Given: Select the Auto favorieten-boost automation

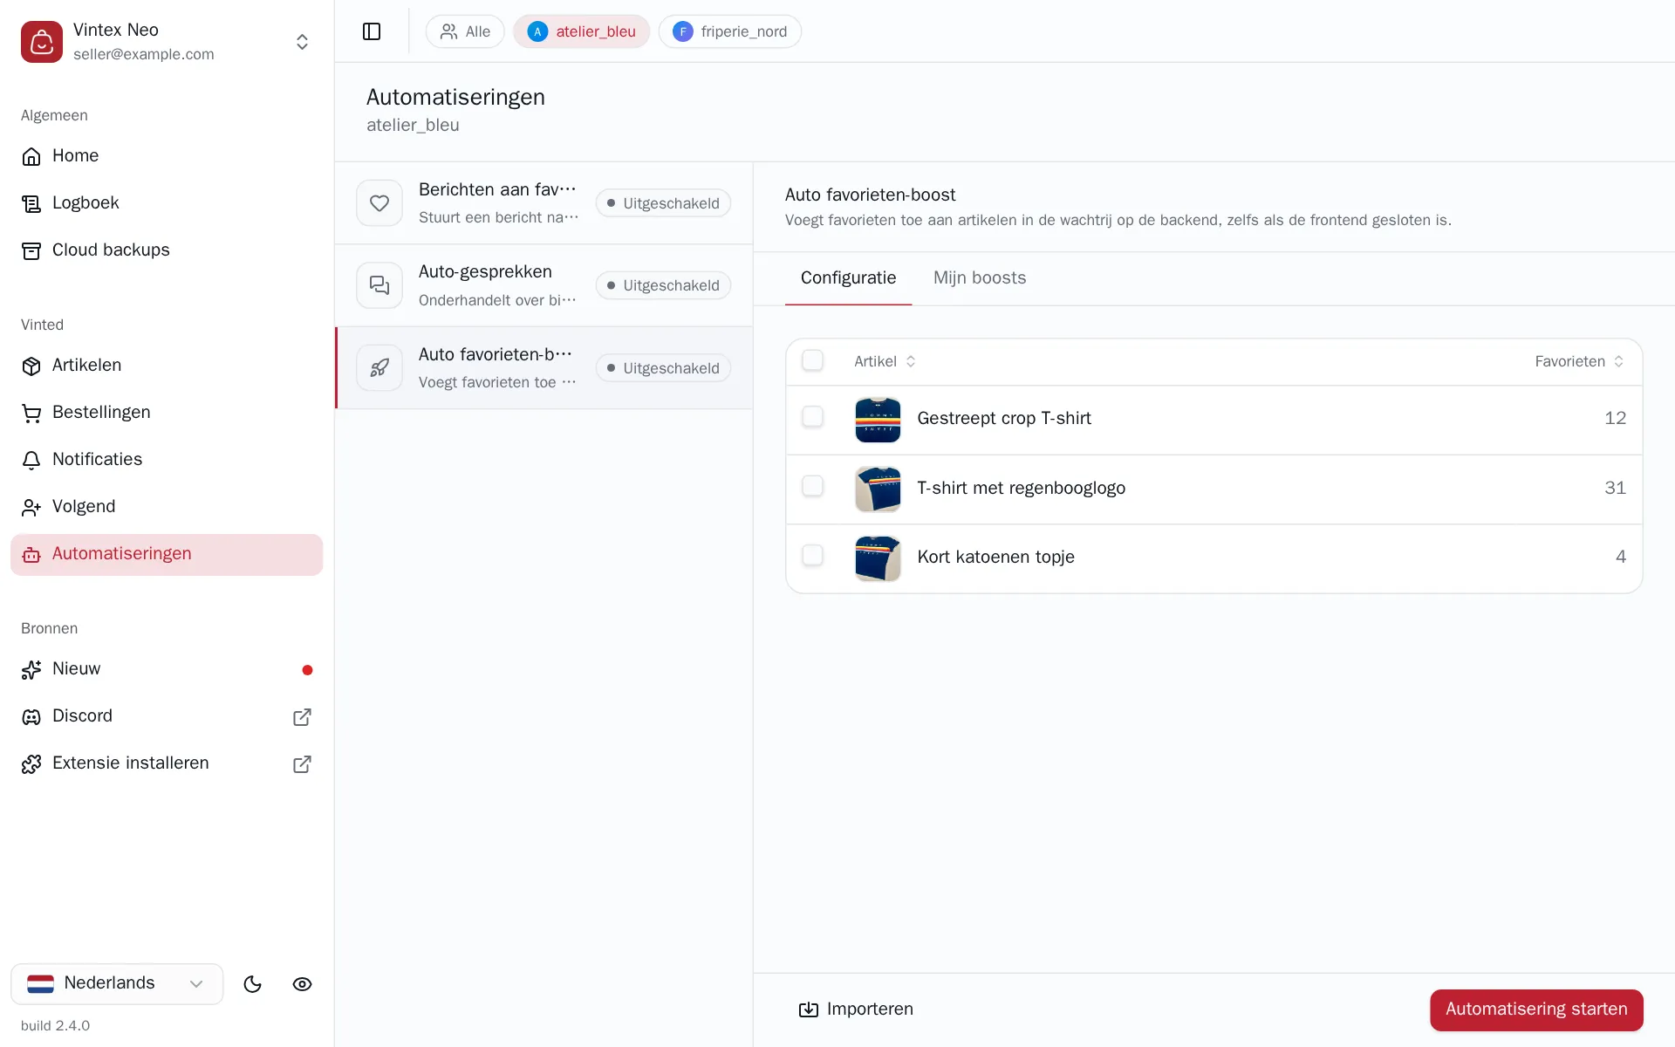Looking at the screenshot, I should click(x=544, y=367).
